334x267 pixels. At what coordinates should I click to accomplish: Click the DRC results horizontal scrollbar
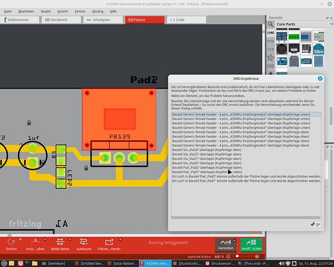[x=246, y=217]
